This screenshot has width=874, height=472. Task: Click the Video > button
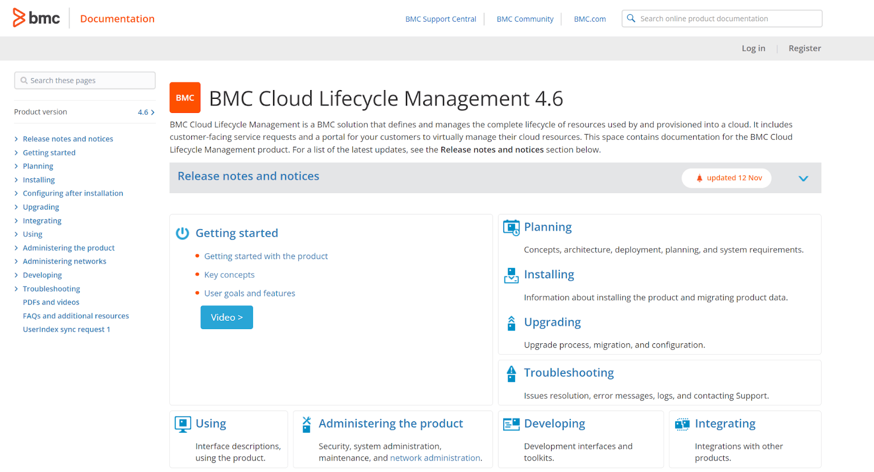227,318
